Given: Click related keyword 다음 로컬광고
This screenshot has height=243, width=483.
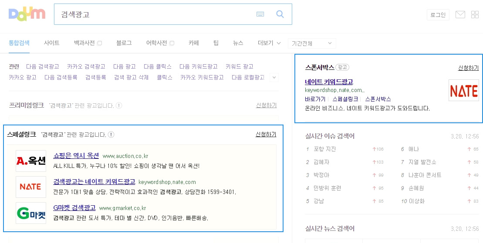Looking at the screenshot, I should [248, 77].
